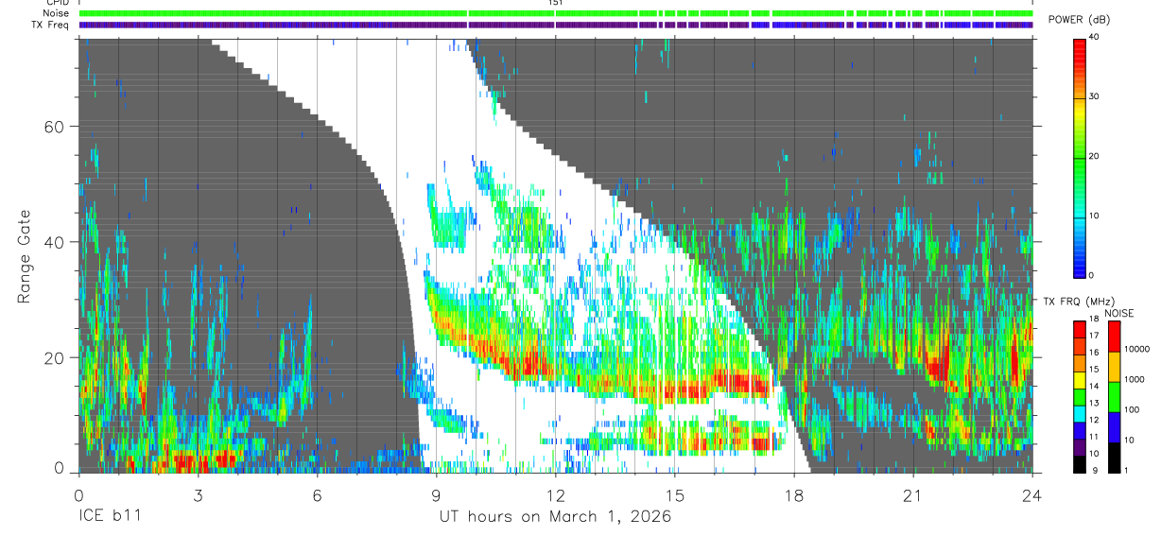Viewport: 1161px width, 536px height.
Task: Click the x-axis tick label 18
Action: (794, 494)
